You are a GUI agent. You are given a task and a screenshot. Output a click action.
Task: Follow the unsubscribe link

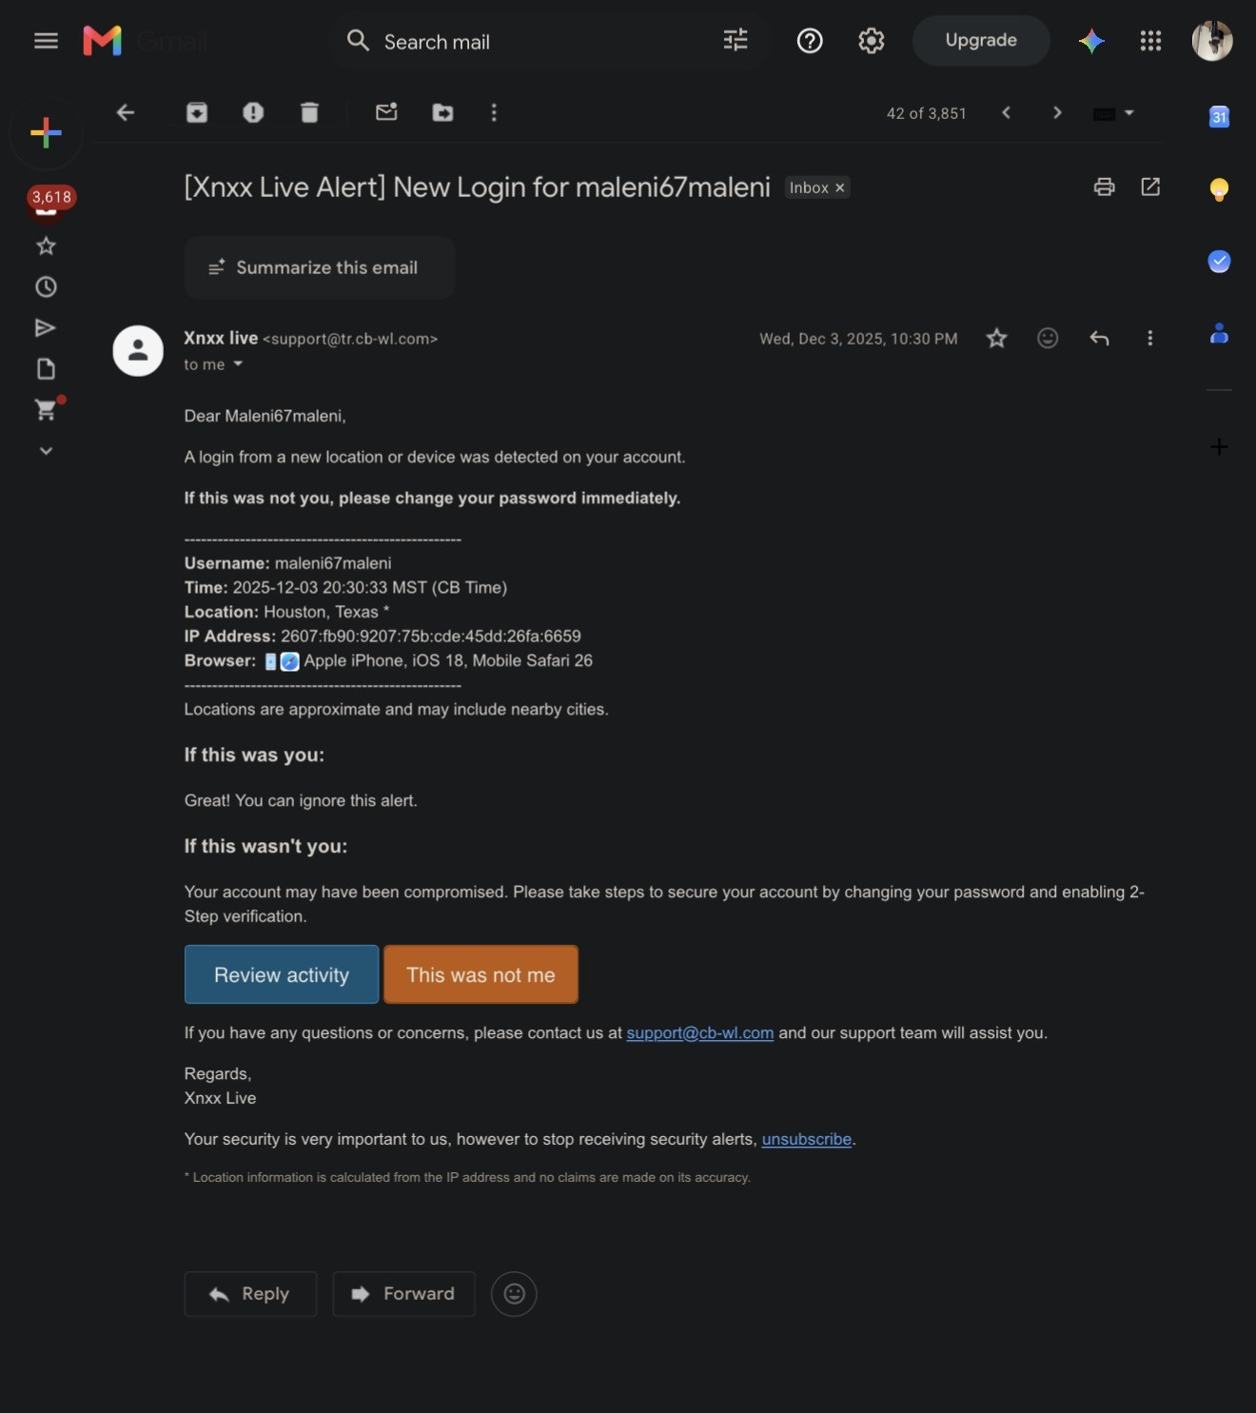807,1139
